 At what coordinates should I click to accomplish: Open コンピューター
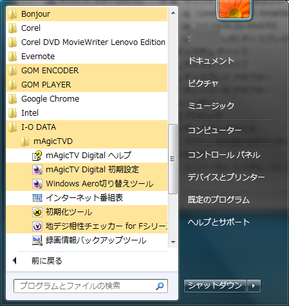[x=215, y=130]
